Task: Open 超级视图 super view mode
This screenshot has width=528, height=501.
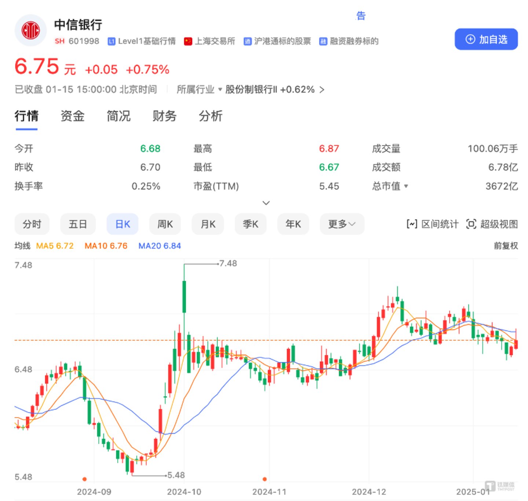Action: pos(492,224)
